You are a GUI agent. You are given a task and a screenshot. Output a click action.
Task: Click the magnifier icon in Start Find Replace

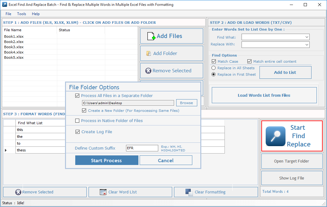coord(276,136)
